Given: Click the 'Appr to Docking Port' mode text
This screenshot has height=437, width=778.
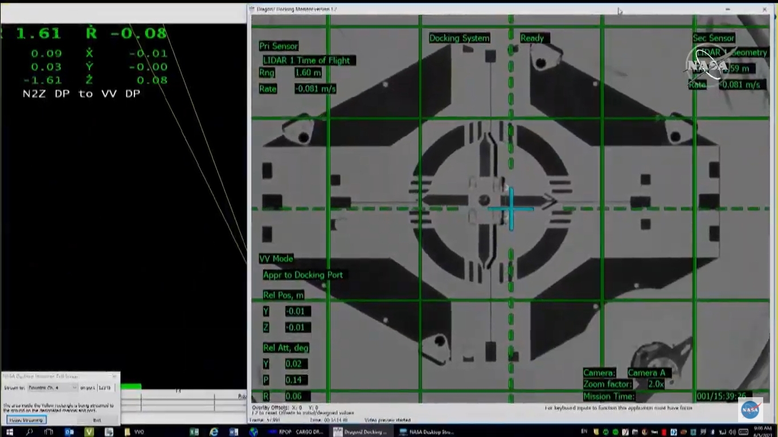Looking at the screenshot, I should [x=303, y=275].
